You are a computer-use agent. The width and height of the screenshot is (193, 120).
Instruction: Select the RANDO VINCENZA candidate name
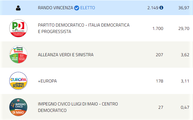pos(55,8)
